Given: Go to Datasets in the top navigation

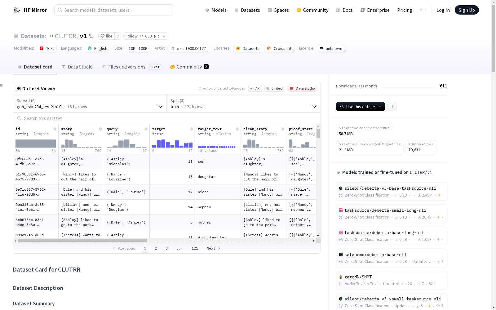Looking at the screenshot, I should [x=247, y=10].
